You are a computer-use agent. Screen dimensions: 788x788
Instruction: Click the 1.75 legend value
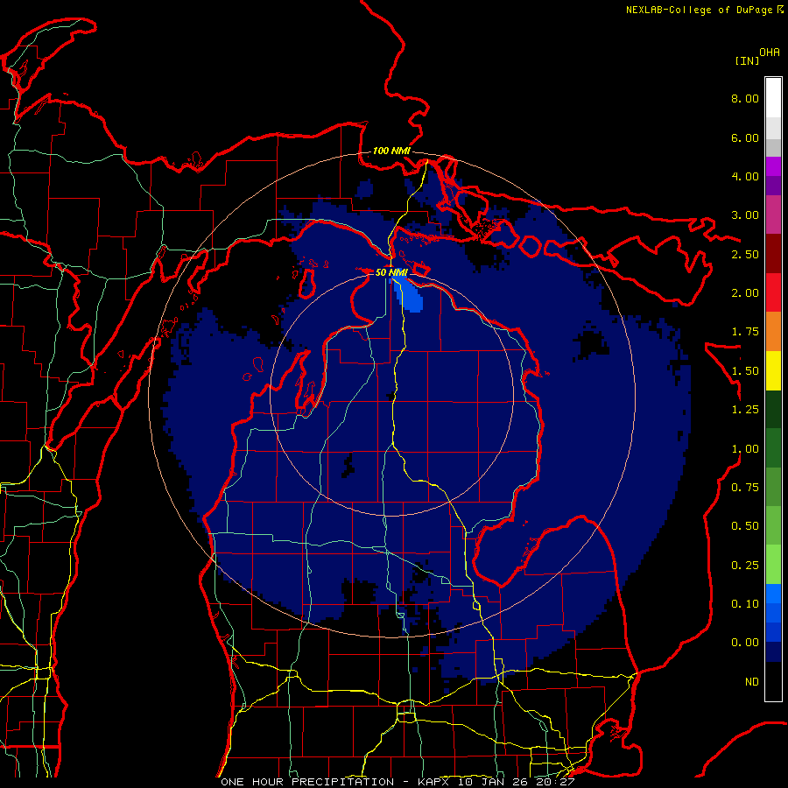point(745,332)
